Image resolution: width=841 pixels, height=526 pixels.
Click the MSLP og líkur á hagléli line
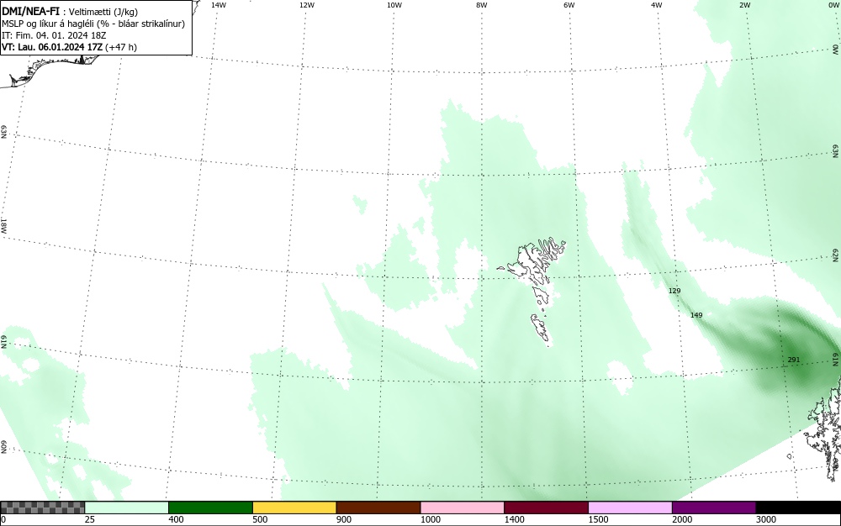93,24
